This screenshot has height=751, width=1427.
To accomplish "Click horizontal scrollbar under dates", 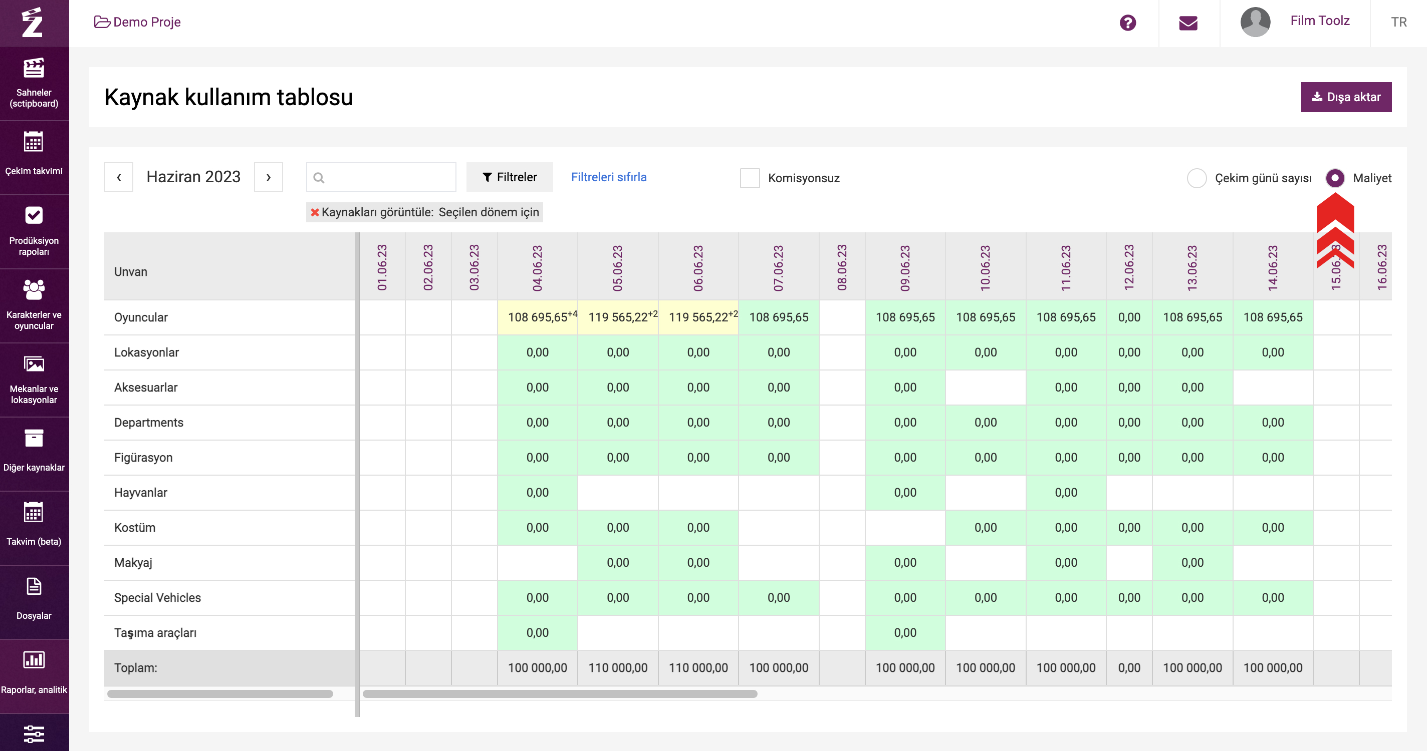I will point(560,694).
